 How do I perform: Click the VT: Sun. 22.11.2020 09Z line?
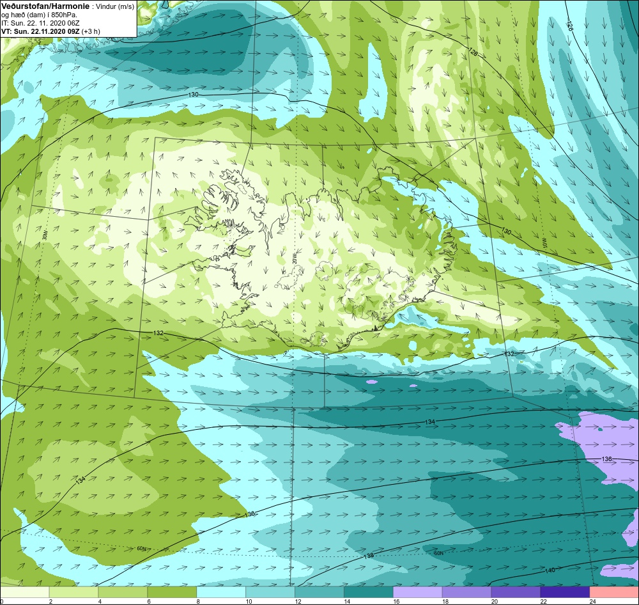(x=40, y=31)
